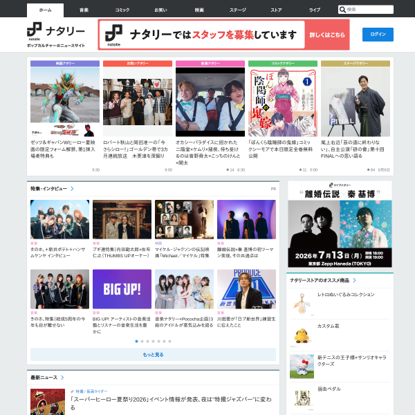Click the search magnifier icon

click(x=342, y=10)
